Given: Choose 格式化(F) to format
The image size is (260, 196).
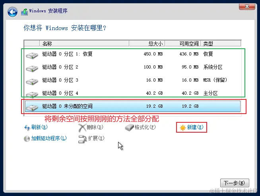Looking at the screenshot, I should tap(145, 127).
